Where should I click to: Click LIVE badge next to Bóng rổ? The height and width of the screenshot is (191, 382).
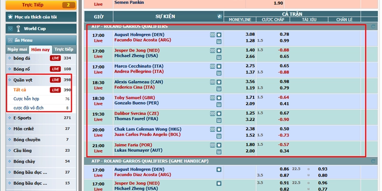pos(55,69)
